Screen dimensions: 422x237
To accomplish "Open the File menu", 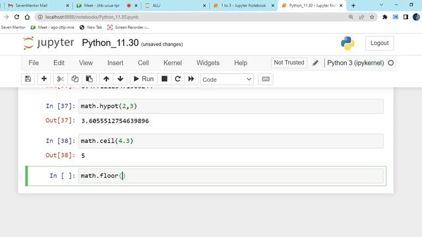I will point(34,63).
